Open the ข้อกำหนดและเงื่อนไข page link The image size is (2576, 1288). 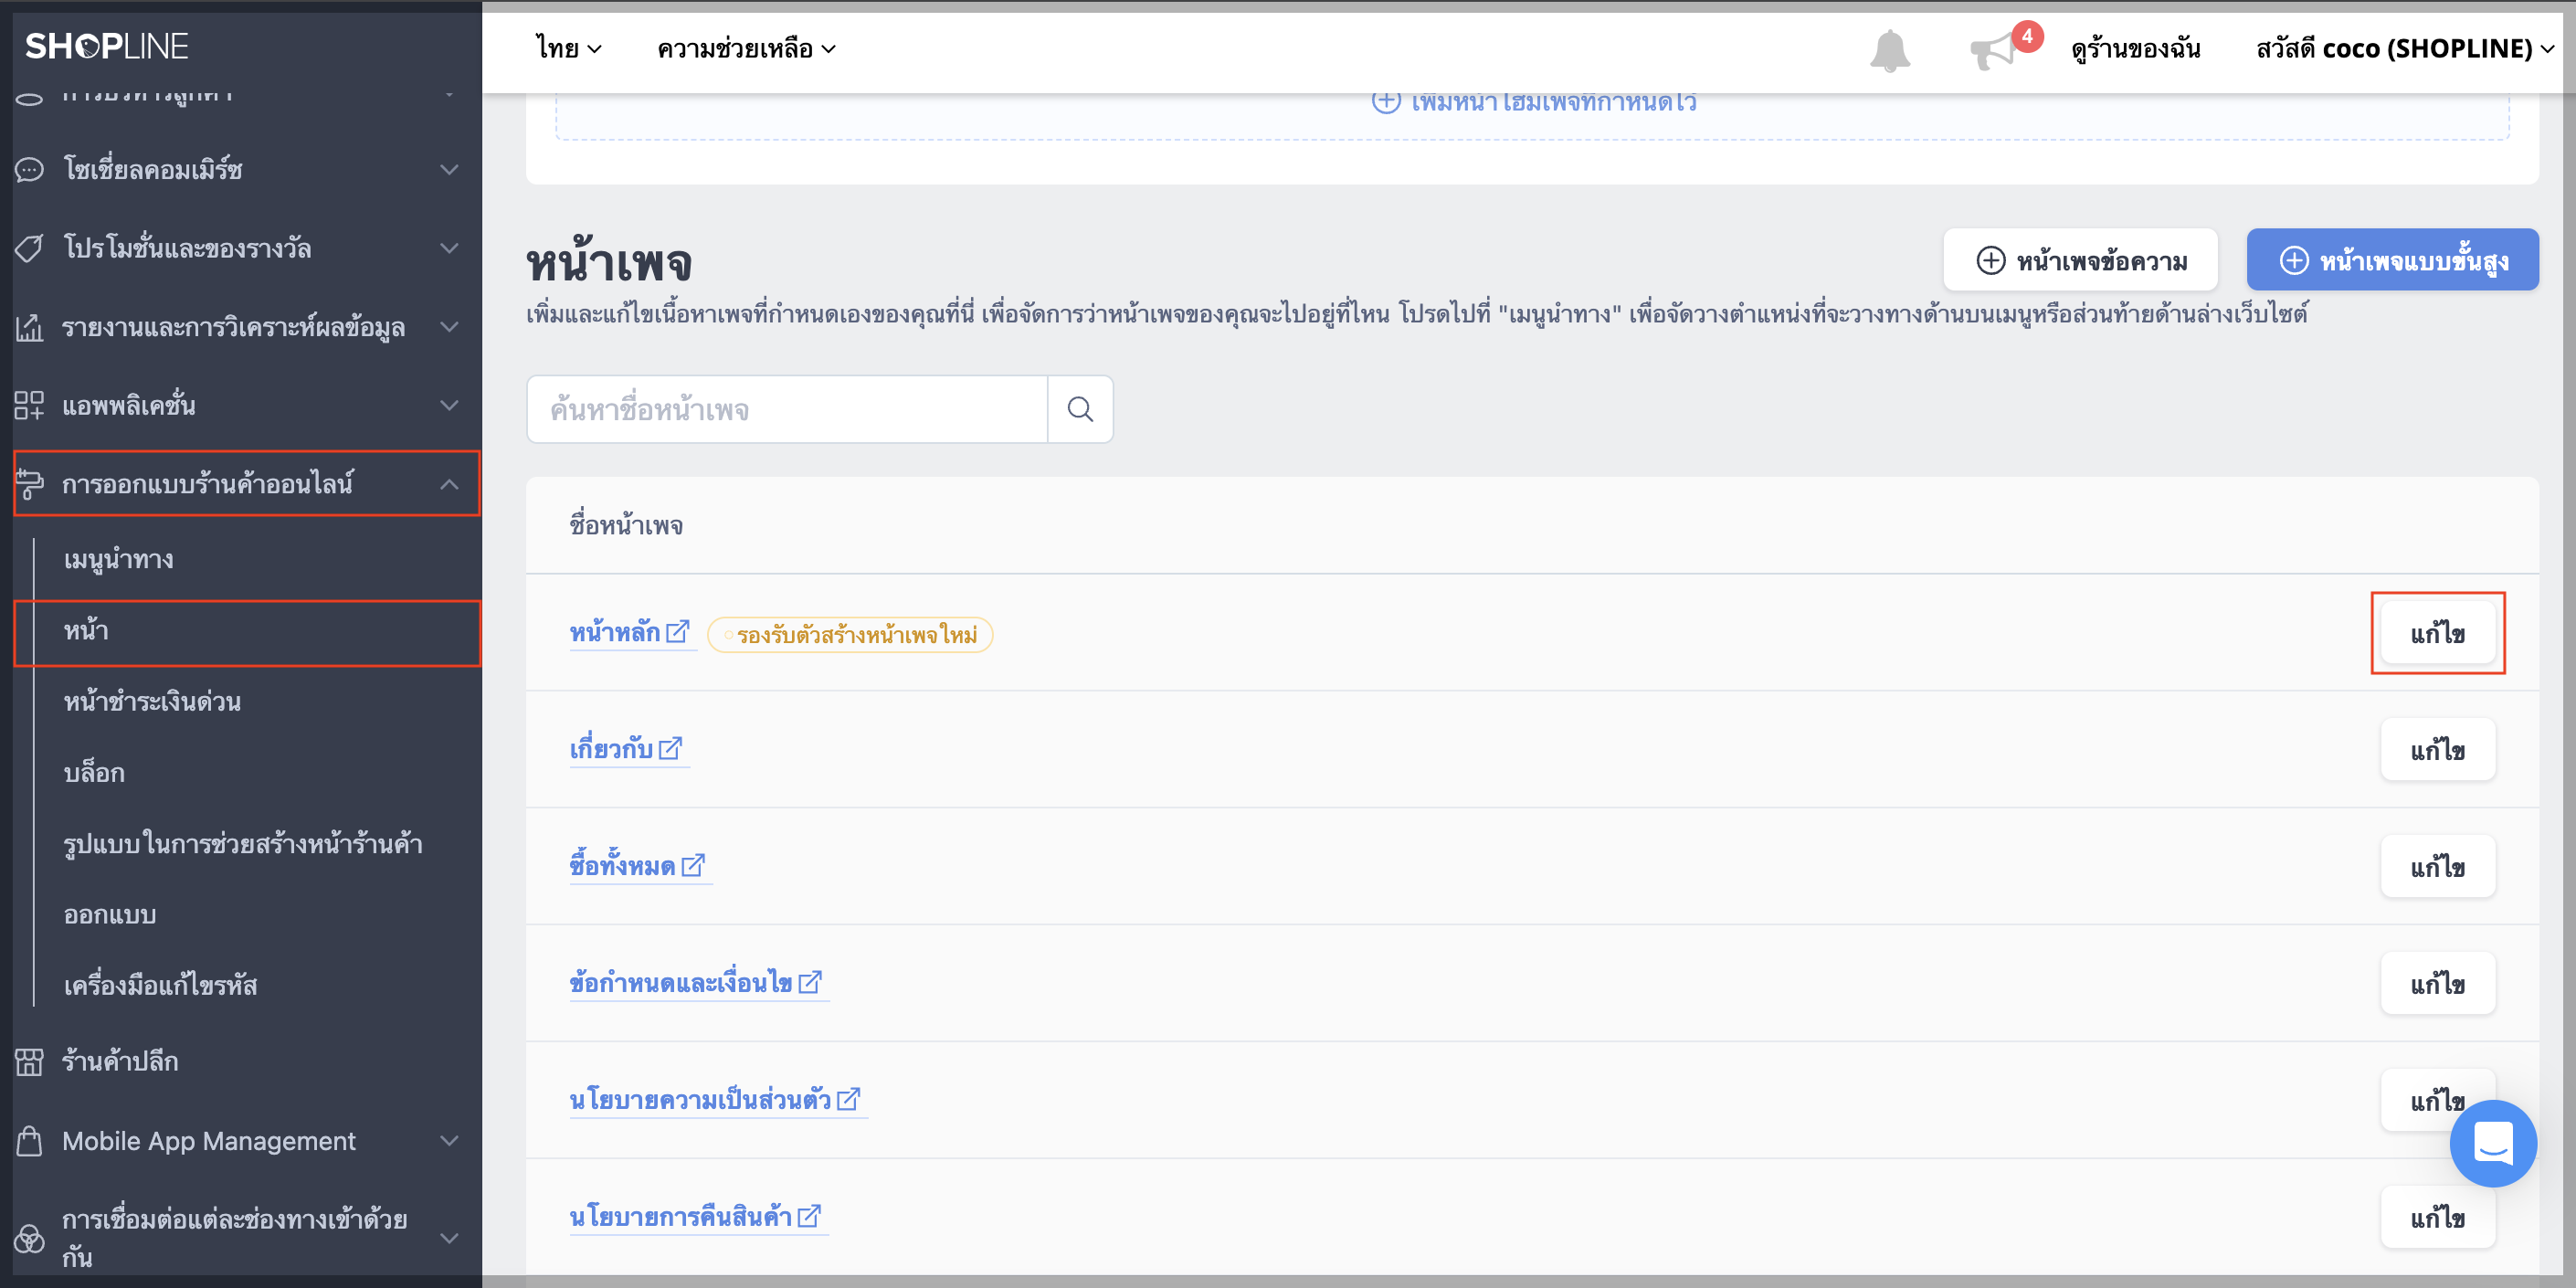click(681, 983)
